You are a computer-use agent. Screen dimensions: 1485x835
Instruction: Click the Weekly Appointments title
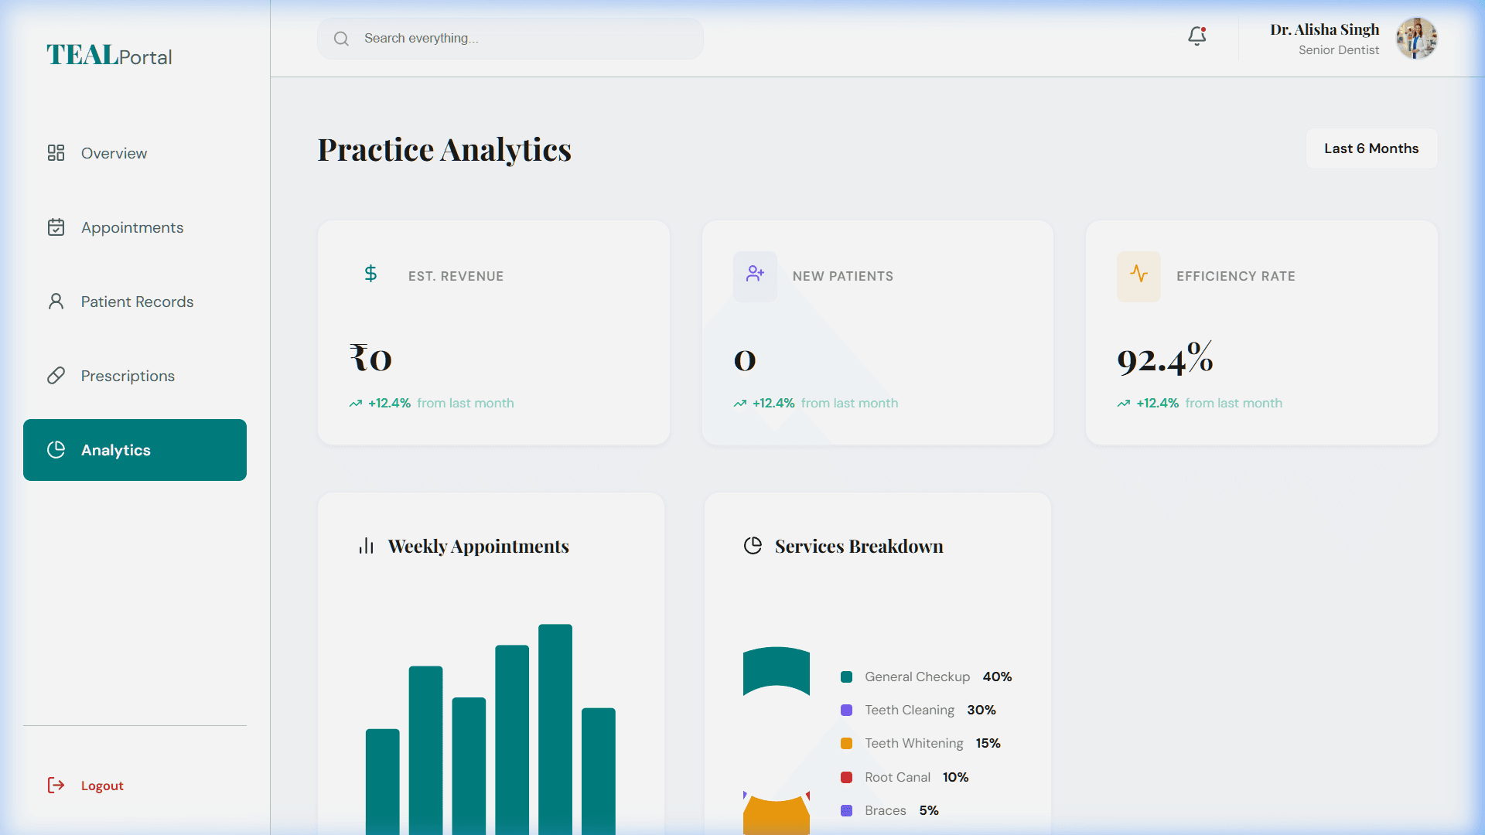(479, 547)
